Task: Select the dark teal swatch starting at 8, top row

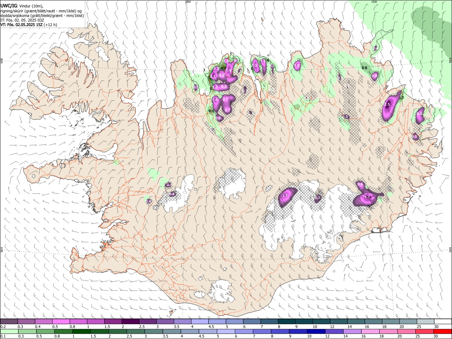Action: pyautogui.click(x=286, y=322)
